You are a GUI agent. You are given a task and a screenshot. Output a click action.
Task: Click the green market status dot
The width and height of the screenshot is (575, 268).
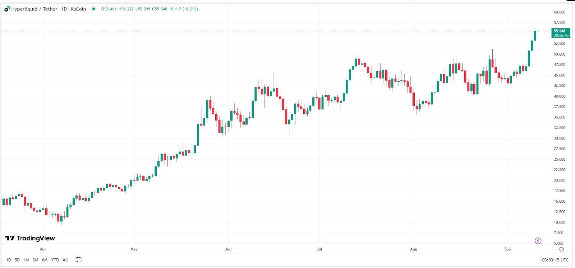tap(94, 9)
